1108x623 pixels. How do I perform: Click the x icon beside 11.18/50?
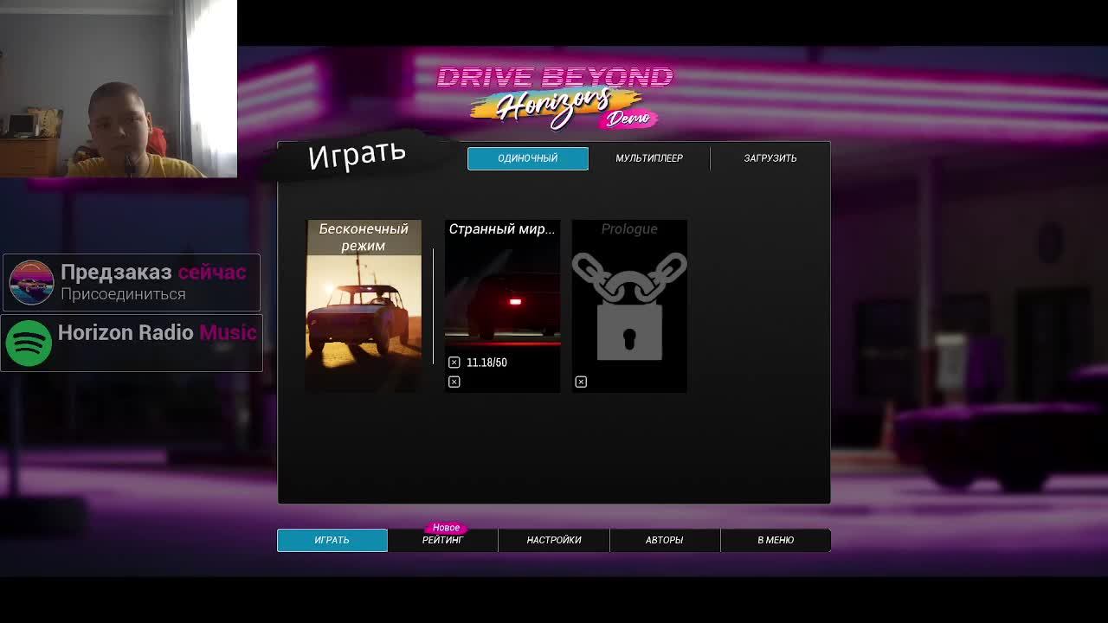pos(454,363)
